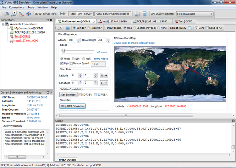Click the Stop TCP/IP Server button
The height and width of the screenshot is (168, 236).
[x=81, y=14]
